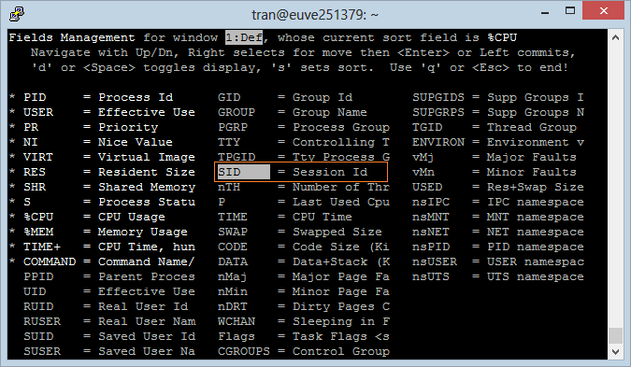Click the highlighted 1:Def window label
631x367 pixels.
tap(244, 37)
